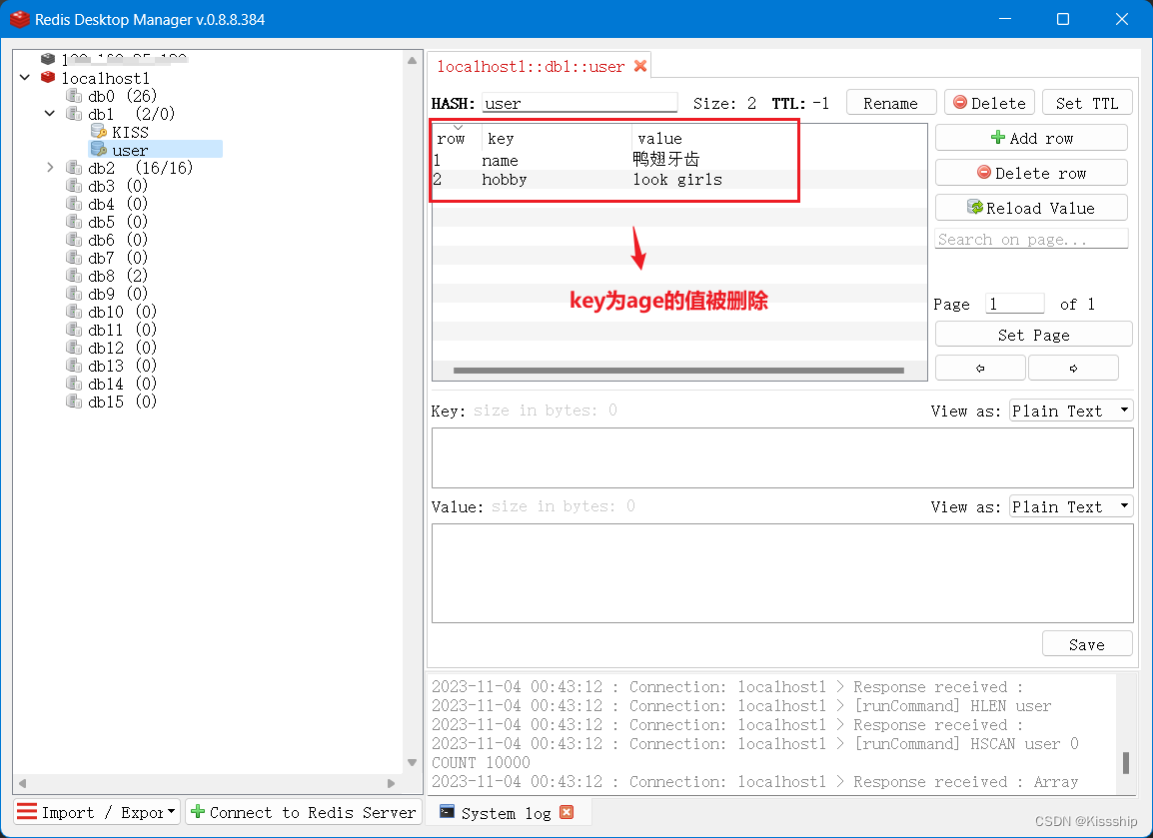Click the Value text area
Viewport: 1153px width, 838px height.
tap(782, 573)
